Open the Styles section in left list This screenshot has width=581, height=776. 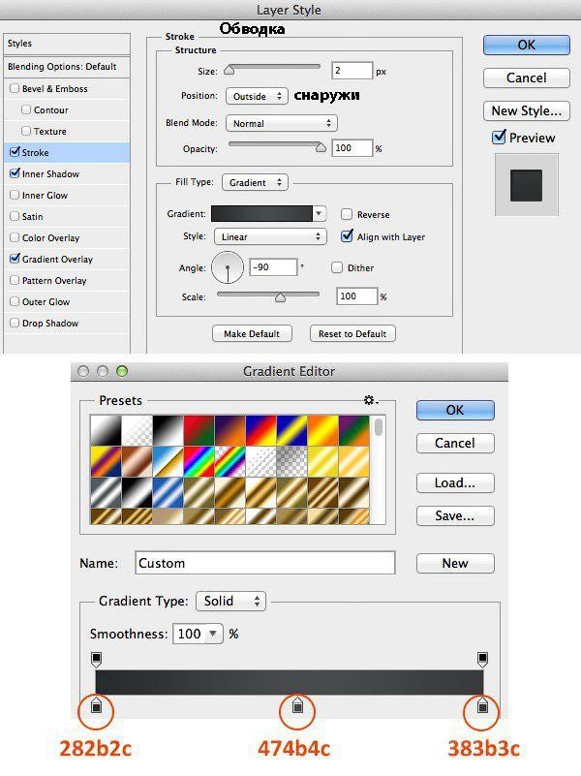tap(67, 44)
